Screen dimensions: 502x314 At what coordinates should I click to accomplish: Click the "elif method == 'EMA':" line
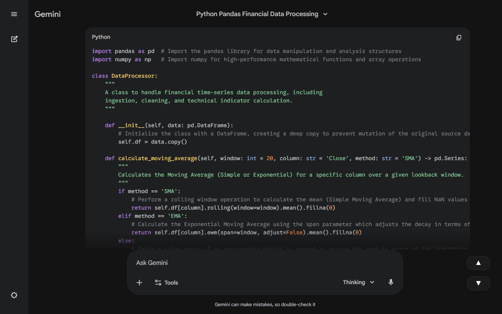coord(153,216)
